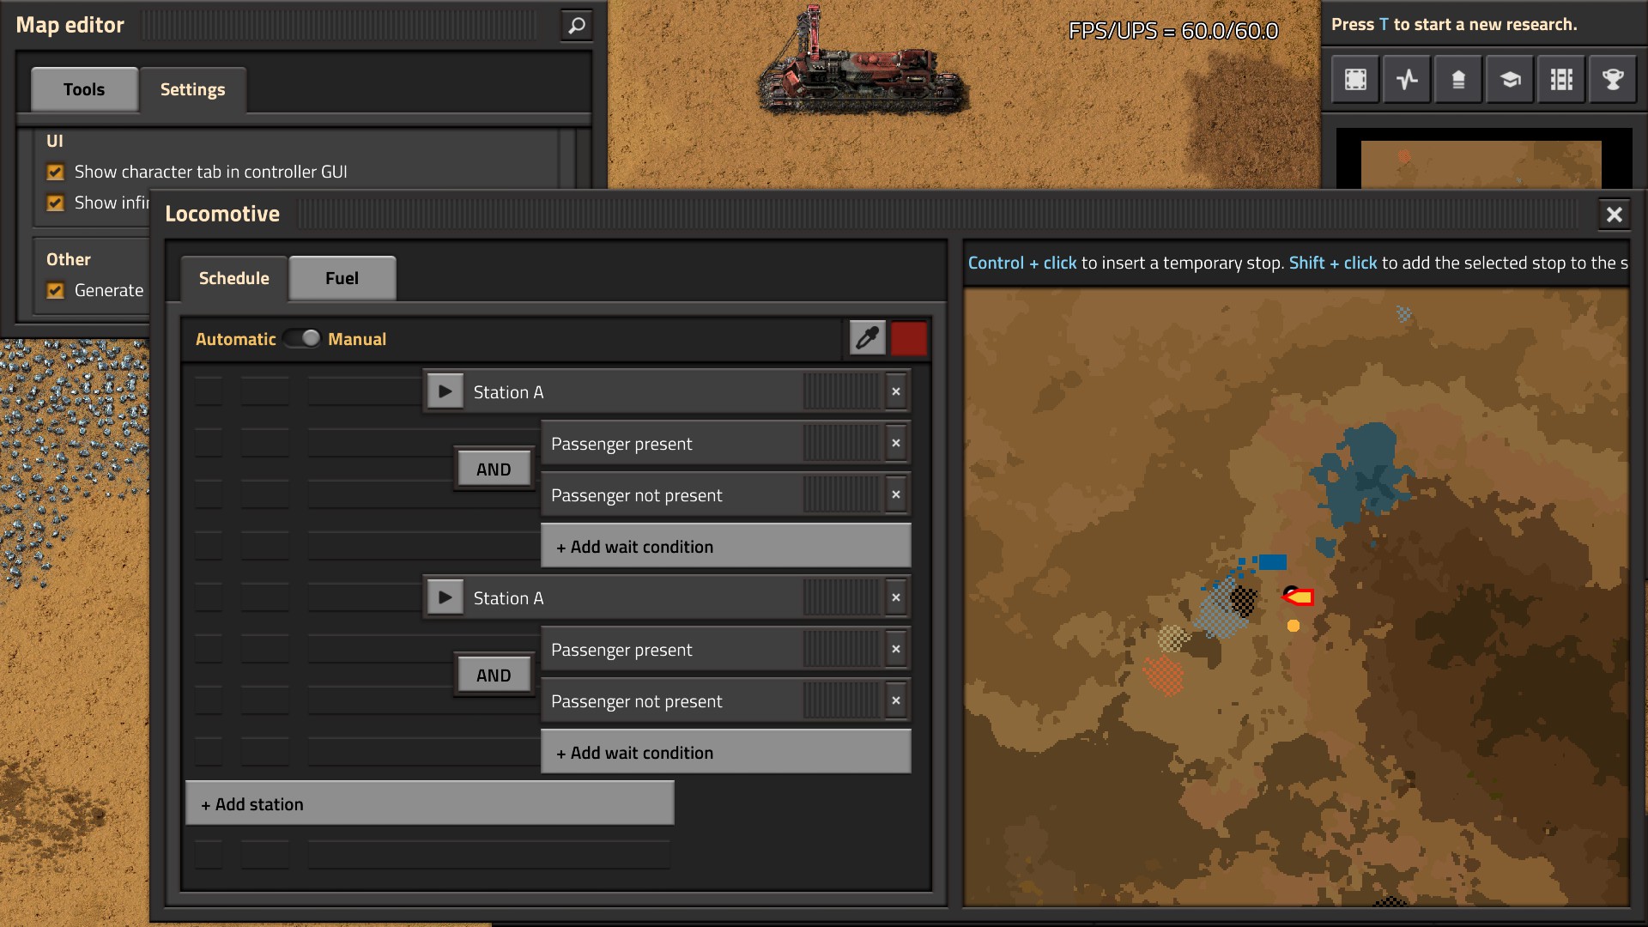Add wait condition to second Station A
Image resolution: width=1648 pixels, height=927 pixels.
(726, 752)
